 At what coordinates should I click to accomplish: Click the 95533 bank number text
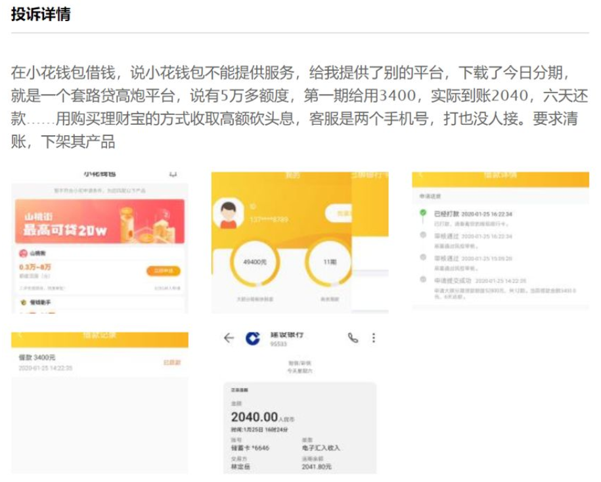click(x=278, y=344)
